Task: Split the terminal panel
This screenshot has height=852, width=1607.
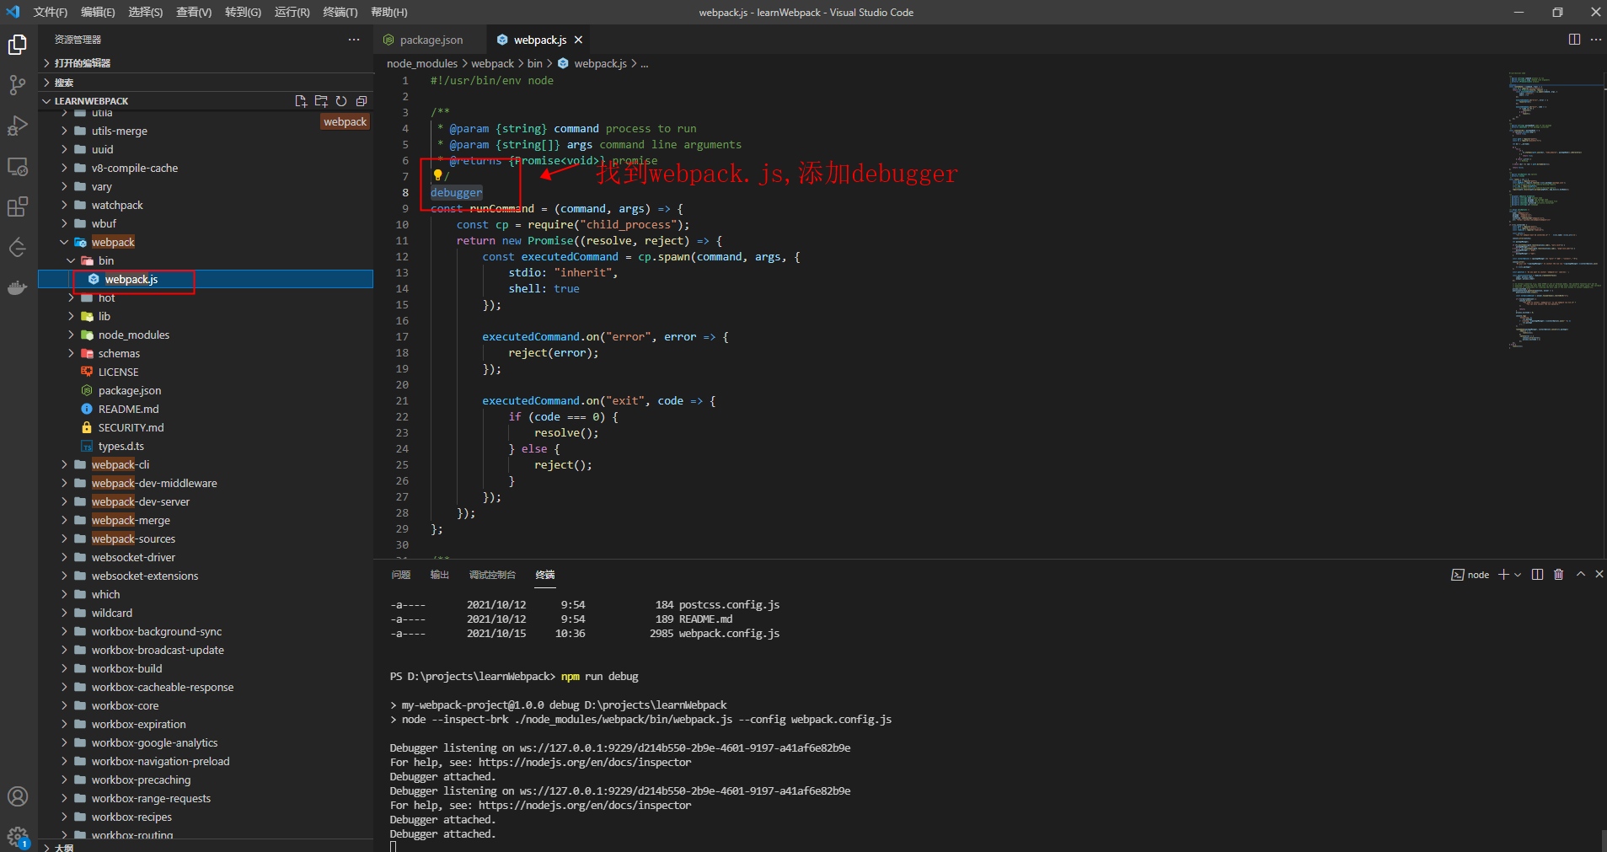Action: tap(1537, 575)
